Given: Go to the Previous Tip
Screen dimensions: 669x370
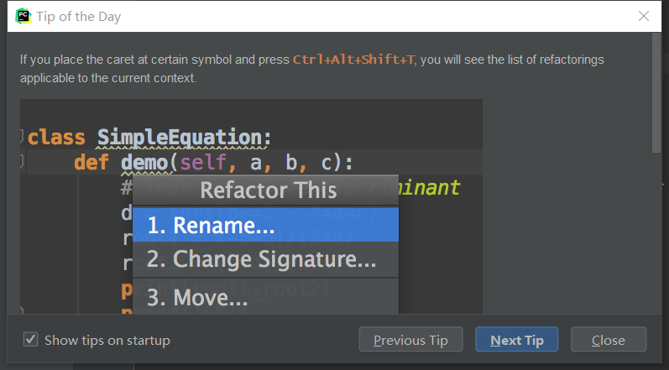Looking at the screenshot, I should pyautogui.click(x=410, y=340).
